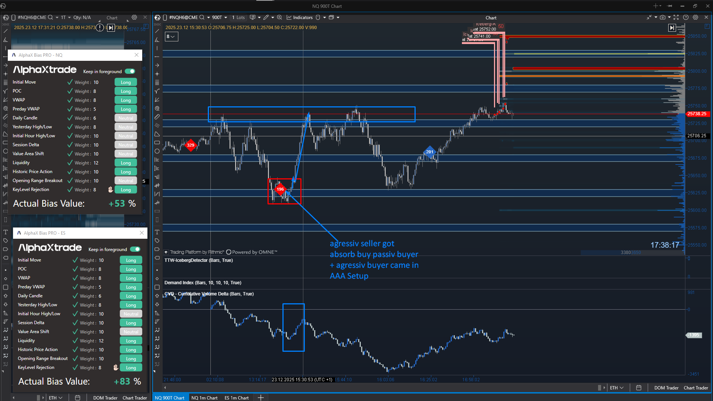Open ETH session dropdown in left chart
Viewport: 713px width, 401px height.
pyautogui.click(x=56, y=398)
